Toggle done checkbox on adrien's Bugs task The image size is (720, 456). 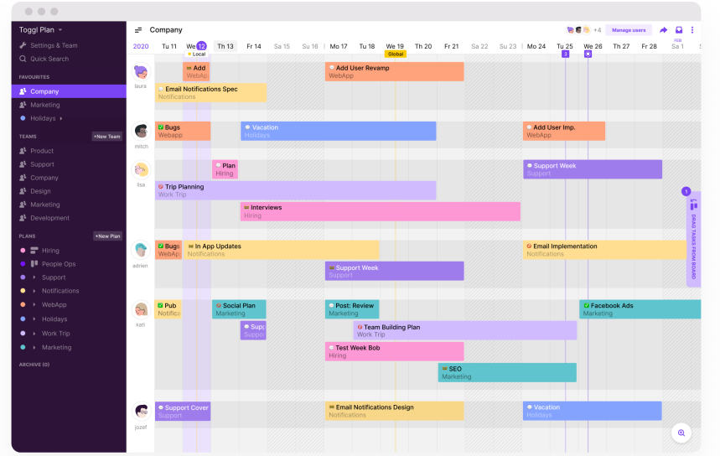tap(161, 246)
